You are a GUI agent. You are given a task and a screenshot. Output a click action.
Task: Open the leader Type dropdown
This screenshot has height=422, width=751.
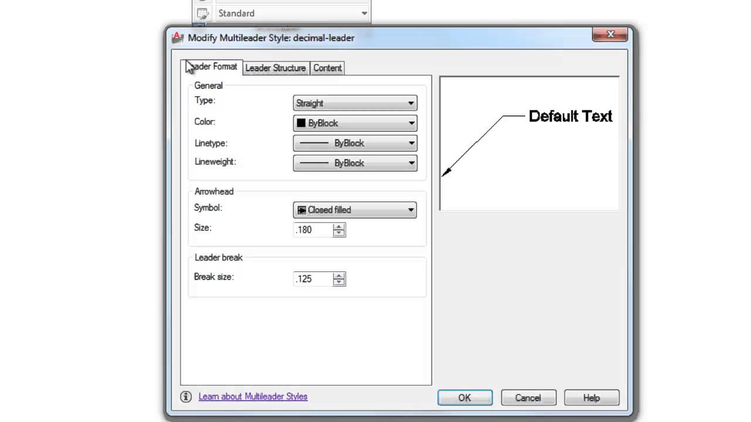tap(355, 103)
